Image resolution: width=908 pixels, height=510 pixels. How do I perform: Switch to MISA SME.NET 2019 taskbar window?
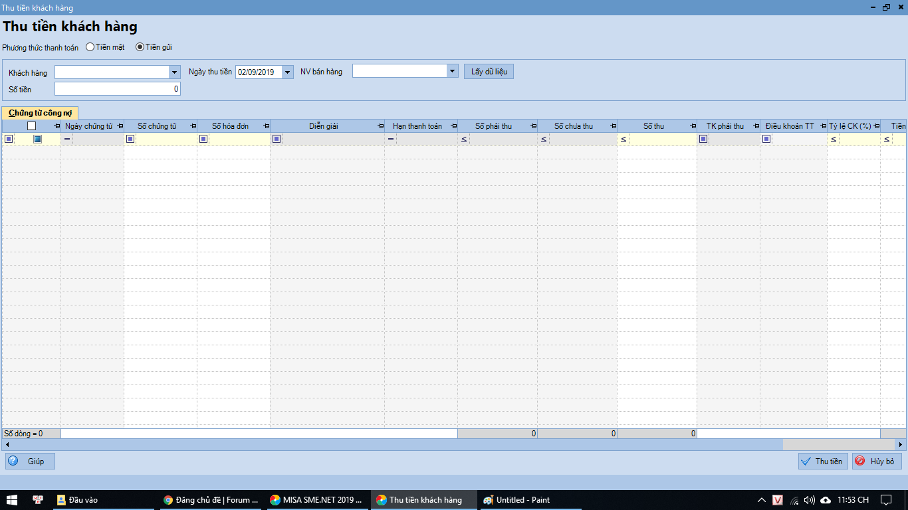(316, 499)
